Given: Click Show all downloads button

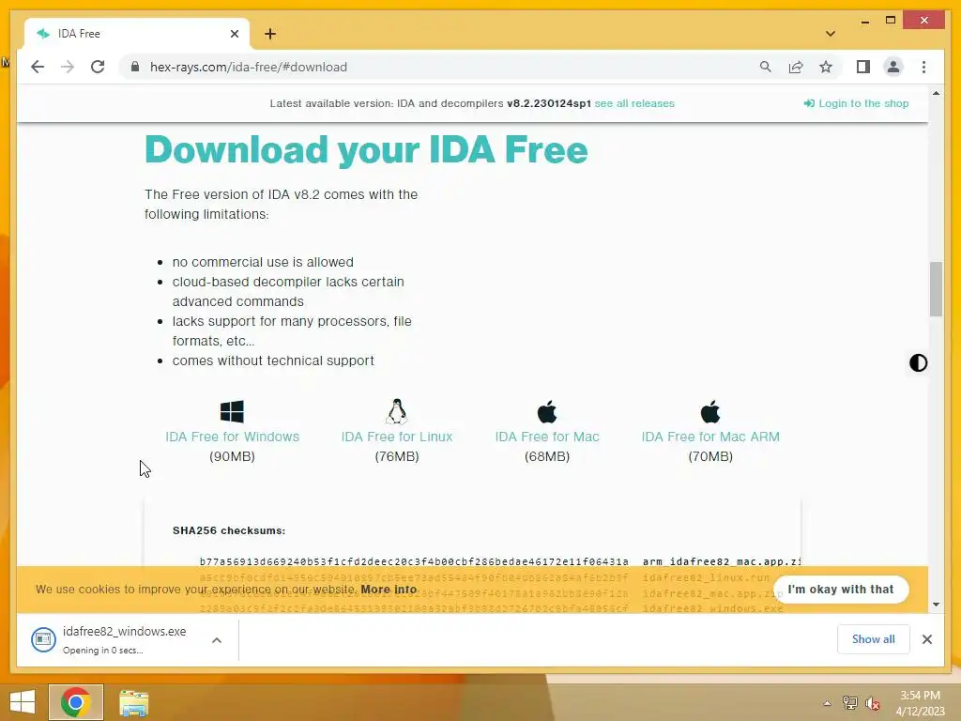Looking at the screenshot, I should point(874,639).
